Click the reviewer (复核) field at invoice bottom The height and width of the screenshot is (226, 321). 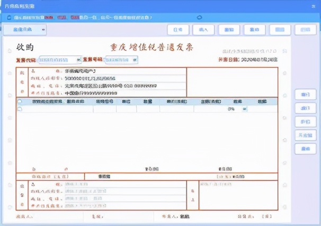click(128, 216)
